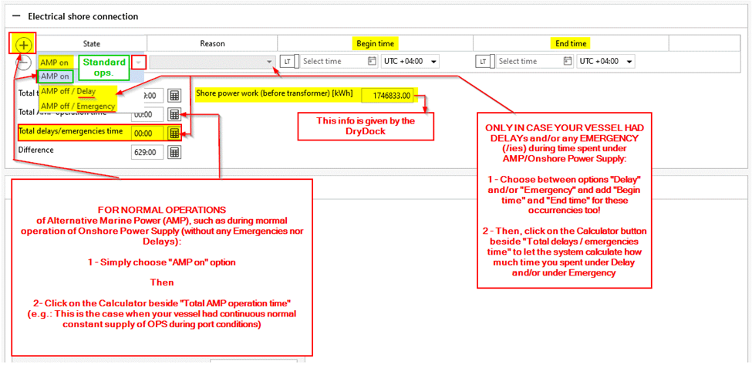Click calculator beside Difference field
Viewport: 752px width, 365px height.
click(x=174, y=152)
